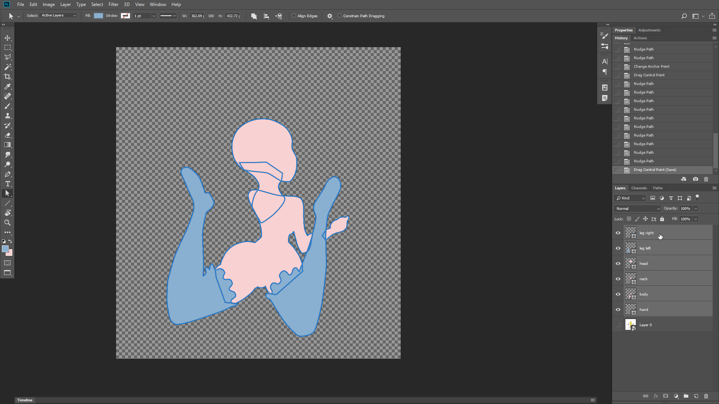Toggle visibility of the 'hand' layer
Image resolution: width=719 pixels, height=404 pixels.
click(618, 309)
